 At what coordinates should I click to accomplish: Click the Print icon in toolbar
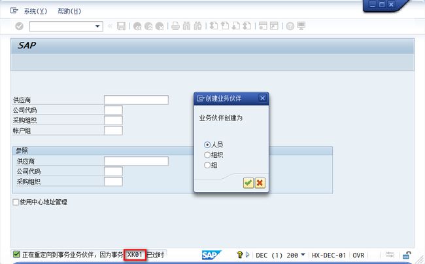tap(175, 26)
